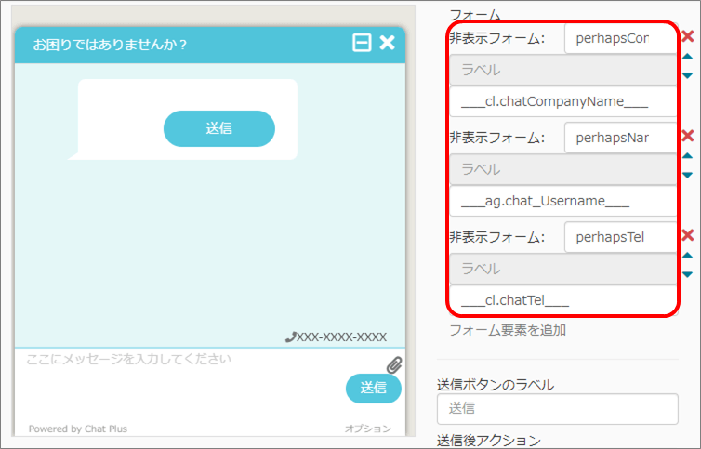Edit the ___cl.chatCompanyName___ value field
Image resolution: width=701 pixels, height=449 pixels.
pyautogui.click(x=563, y=102)
